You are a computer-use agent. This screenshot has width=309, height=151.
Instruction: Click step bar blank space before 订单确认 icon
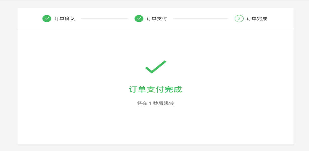pos(30,19)
